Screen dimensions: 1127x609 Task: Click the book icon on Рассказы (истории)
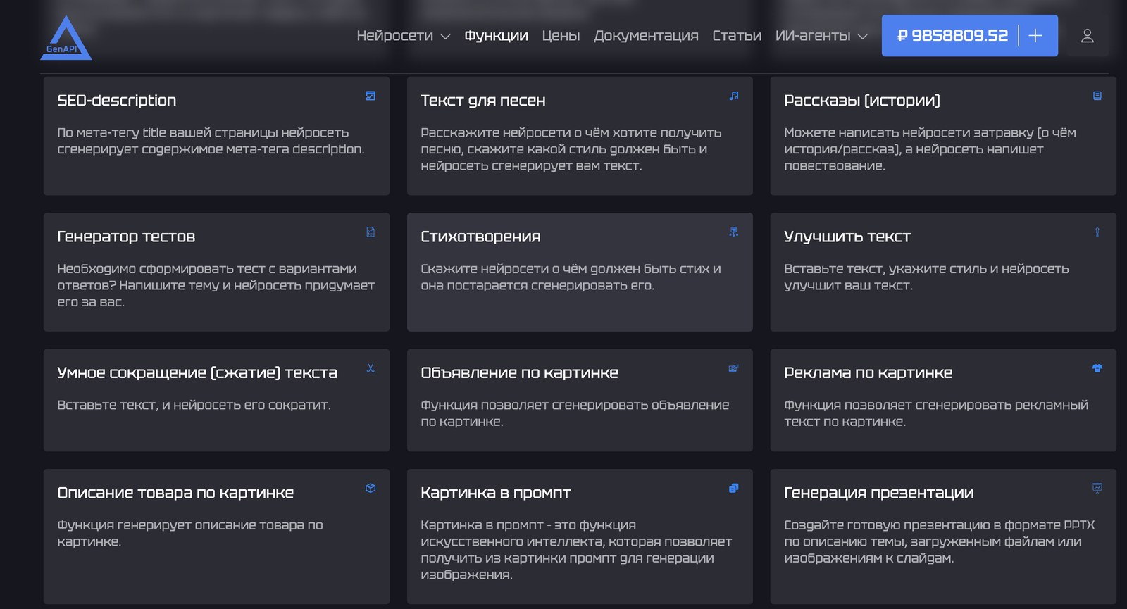pos(1097,96)
